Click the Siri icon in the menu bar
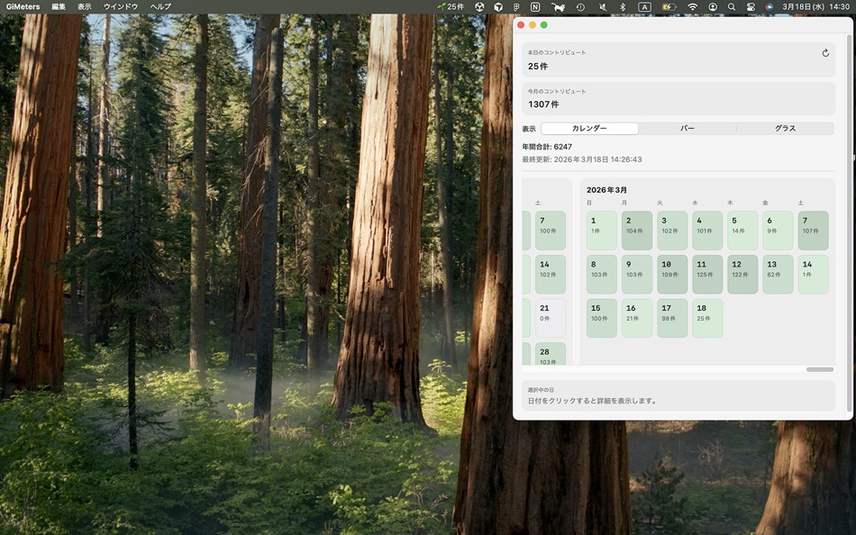This screenshot has height=535, width=856. click(769, 6)
